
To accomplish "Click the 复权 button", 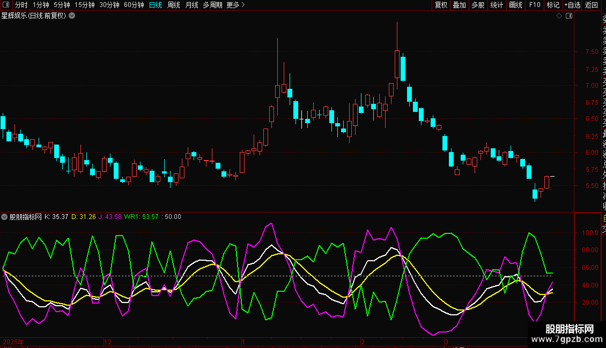I will [441, 5].
